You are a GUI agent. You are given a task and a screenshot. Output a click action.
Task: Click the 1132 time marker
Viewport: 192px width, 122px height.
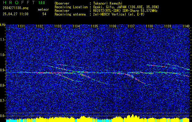click(x=40, y=26)
